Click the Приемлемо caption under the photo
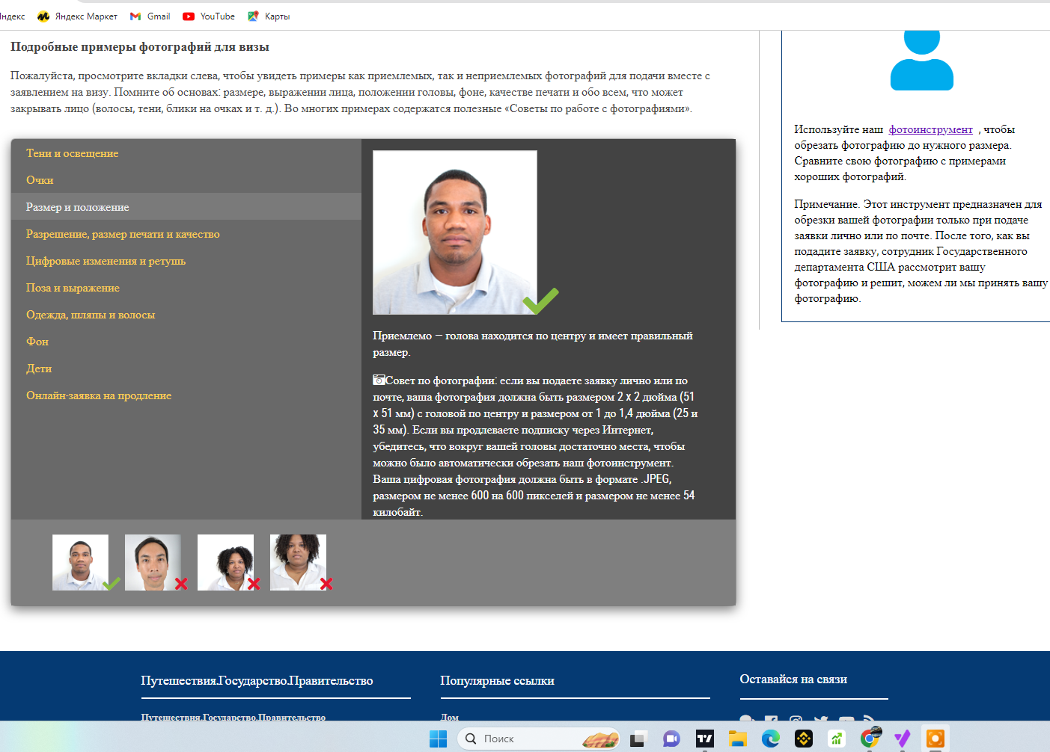 coord(533,344)
